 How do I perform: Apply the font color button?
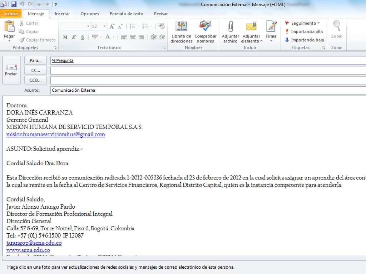108,37
